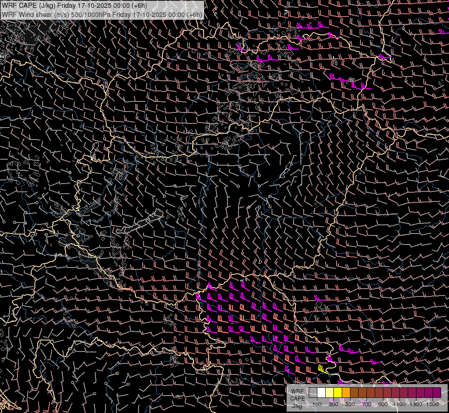Click the 700 legend tick label
This screenshot has height=413, width=449.
[x=366, y=404]
